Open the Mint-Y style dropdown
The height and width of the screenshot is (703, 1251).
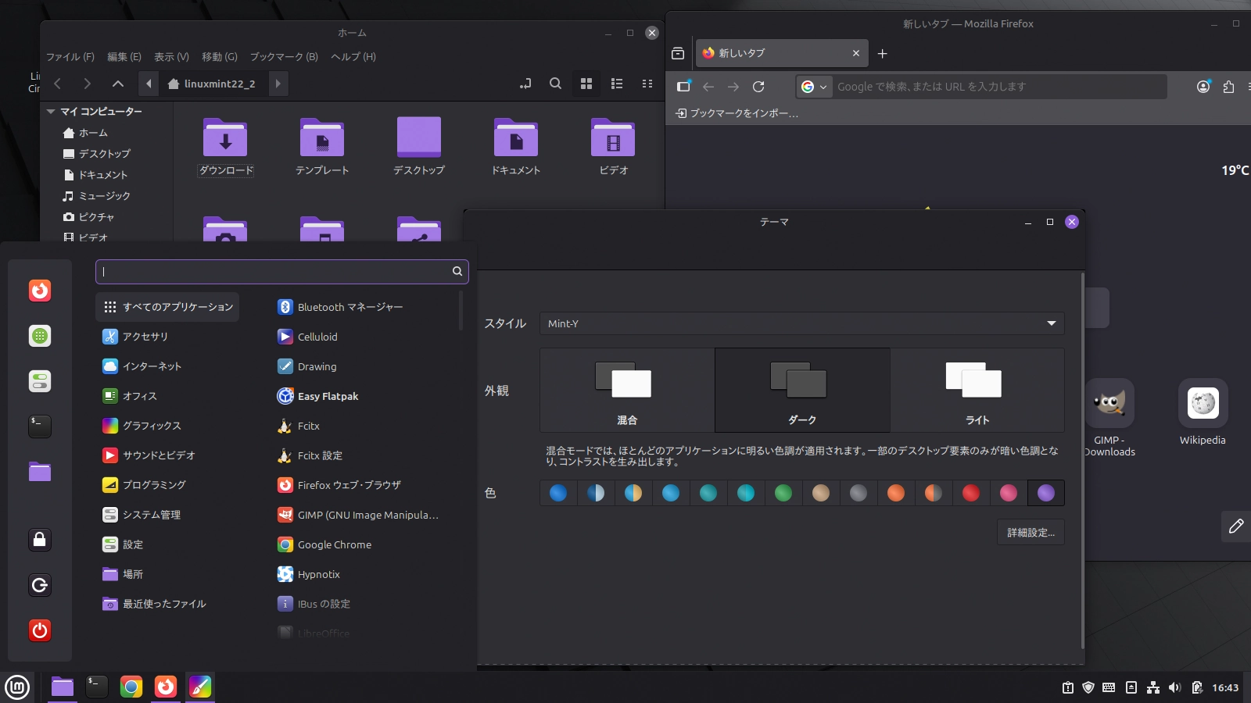tap(801, 323)
